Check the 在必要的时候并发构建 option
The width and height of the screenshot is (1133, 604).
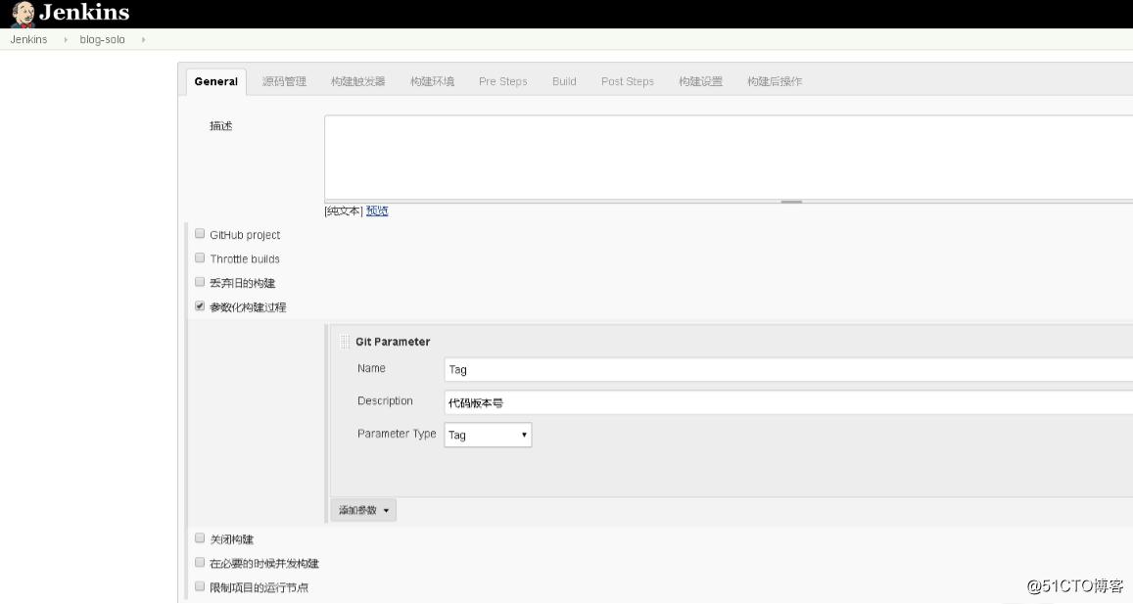(200, 563)
